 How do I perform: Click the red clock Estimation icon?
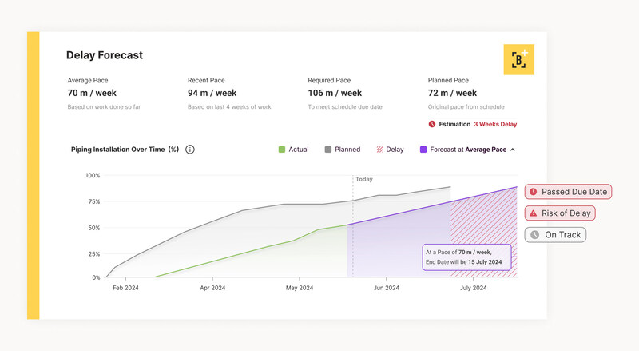432,124
